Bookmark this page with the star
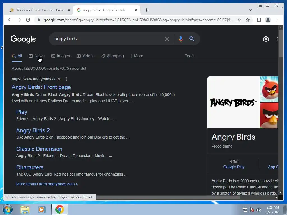This screenshot has height=215, width=287. (248, 20)
